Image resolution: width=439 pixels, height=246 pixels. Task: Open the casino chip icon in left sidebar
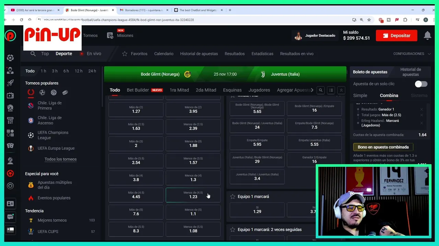[10, 58]
